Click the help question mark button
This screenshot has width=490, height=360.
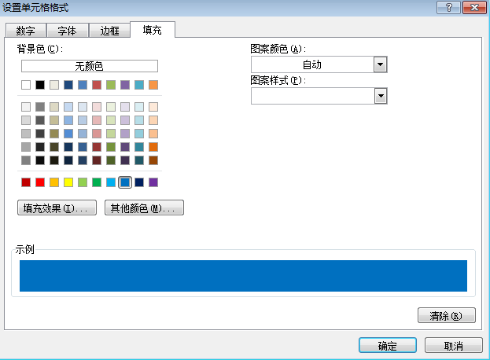(448, 7)
